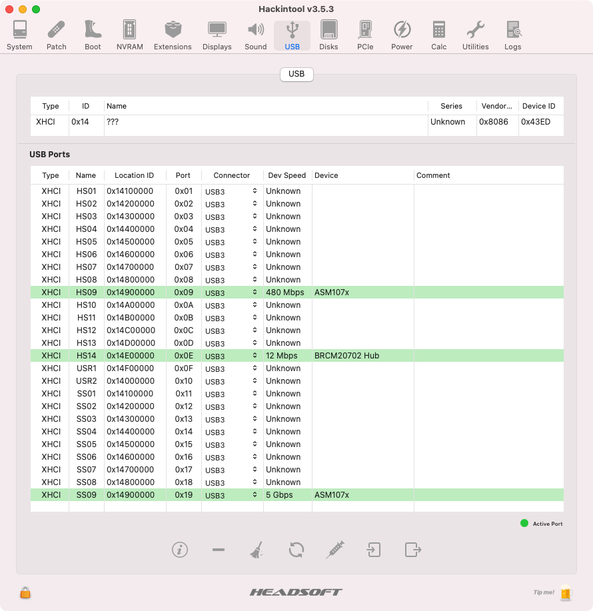This screenshot has width=593, height=611.
Task: Open the NVRAM toolbar section
Action: coord(130,35)
